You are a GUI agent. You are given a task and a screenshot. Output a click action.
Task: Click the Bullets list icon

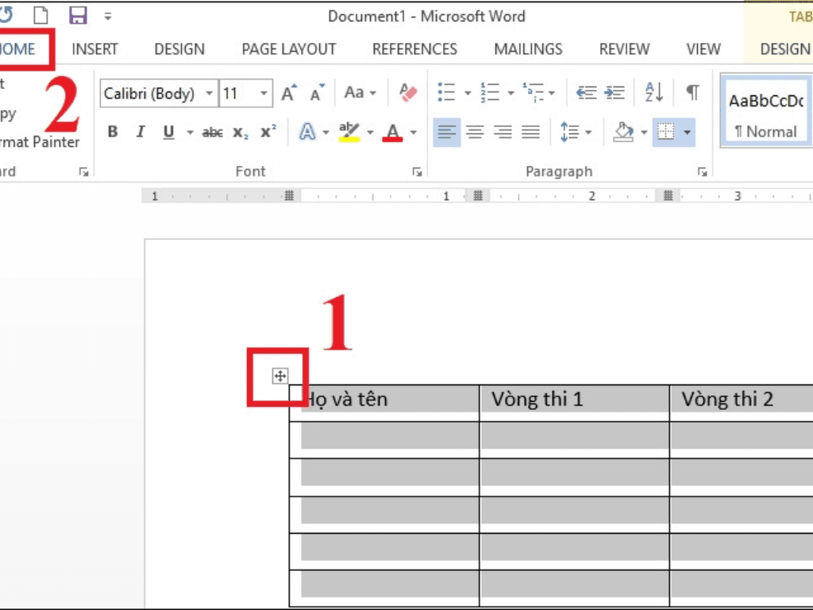pyautogui.click(x=447, y=93)
